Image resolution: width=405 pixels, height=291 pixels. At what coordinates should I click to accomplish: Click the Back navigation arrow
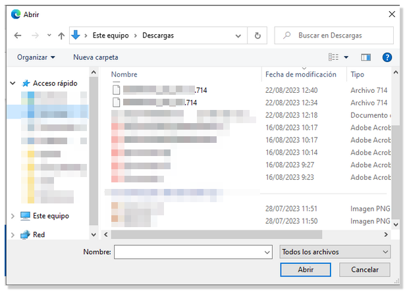coord(18,36)
